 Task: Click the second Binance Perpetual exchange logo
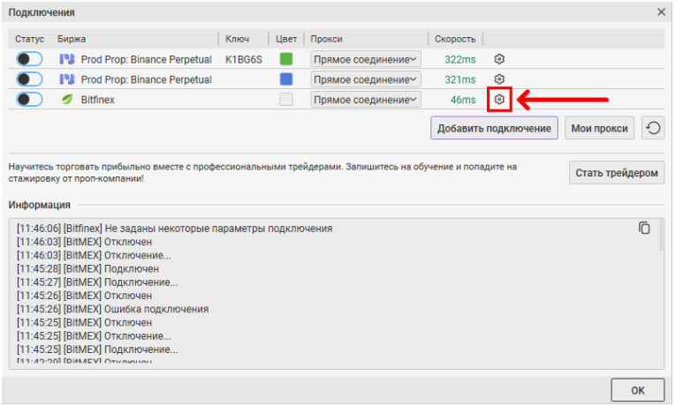(66, 79)
